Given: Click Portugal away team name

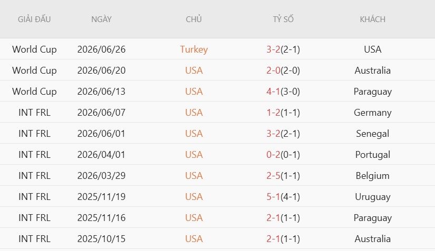Looking at the screenshot, I should 372,155.
